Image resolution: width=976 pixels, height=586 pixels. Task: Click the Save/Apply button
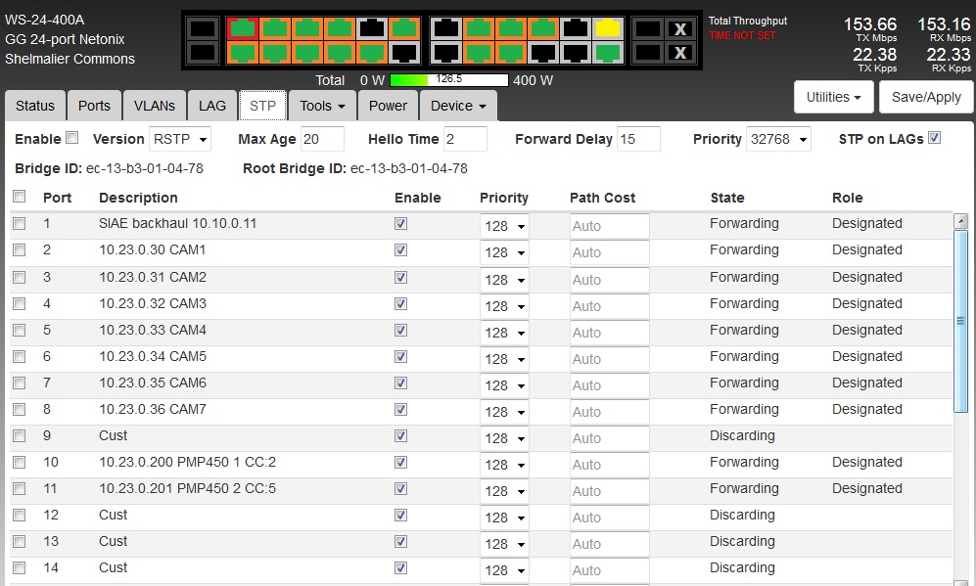(x=926, y=97)
